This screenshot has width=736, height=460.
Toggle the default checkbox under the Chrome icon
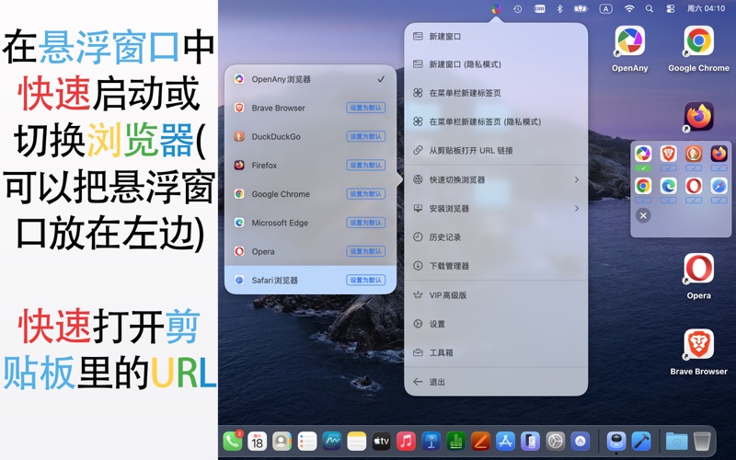click(643, 200)
